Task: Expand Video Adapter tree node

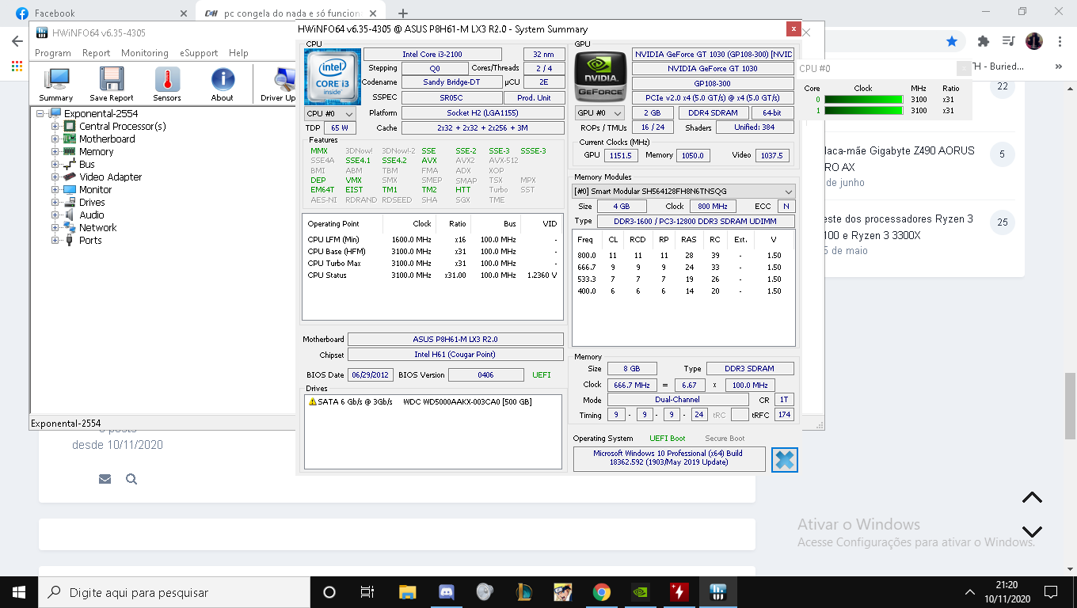Action: click(x=55, y=177)
